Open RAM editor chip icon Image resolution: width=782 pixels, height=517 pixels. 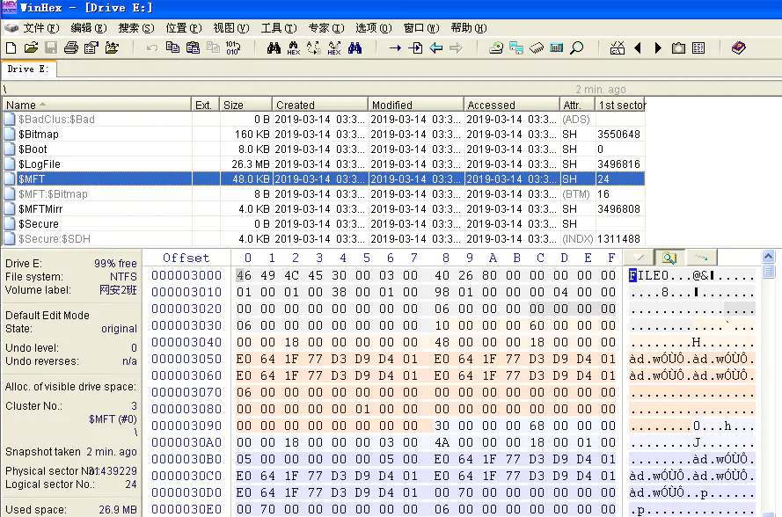[x=536, y=47]
